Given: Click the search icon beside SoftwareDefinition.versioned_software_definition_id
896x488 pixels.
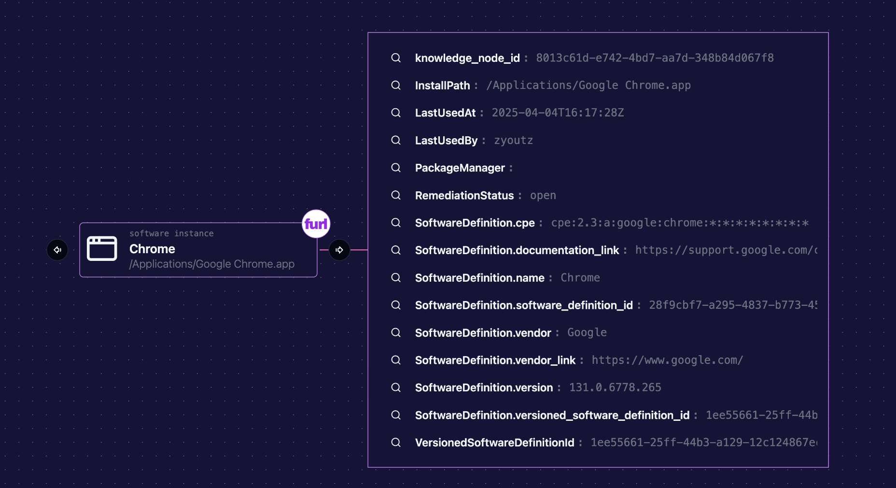Looking at the screenshot, I should pos(396,415).
